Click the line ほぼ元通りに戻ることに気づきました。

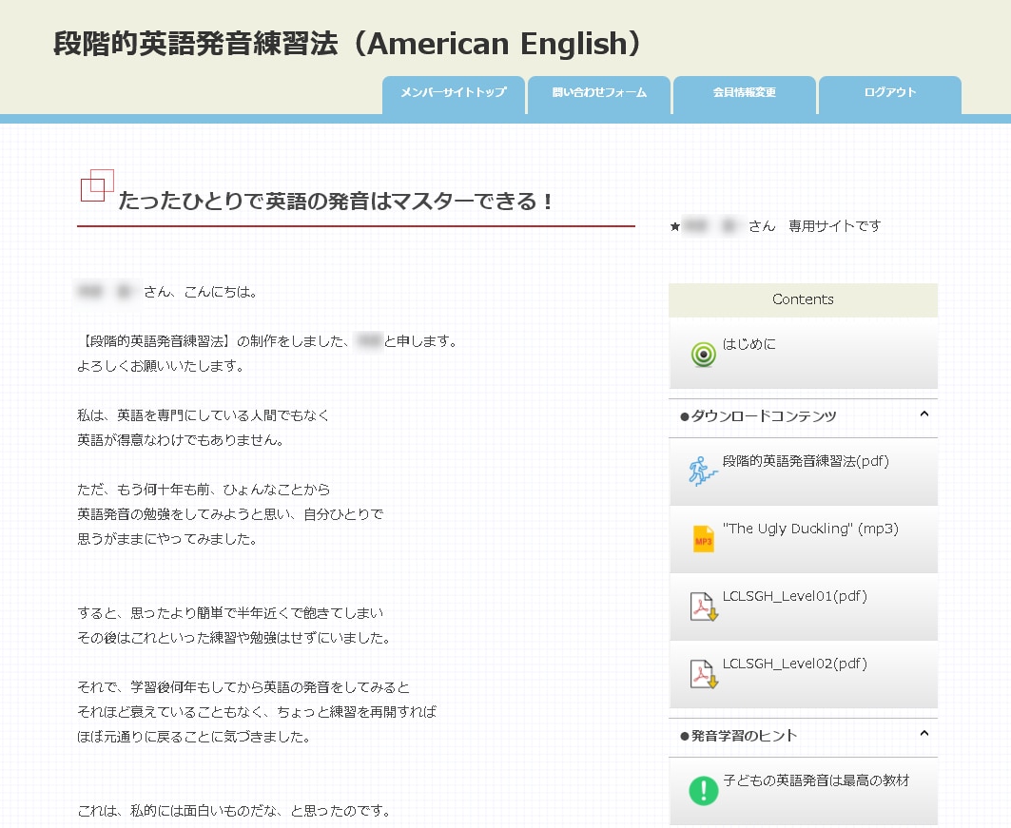[x=194, y=737]
